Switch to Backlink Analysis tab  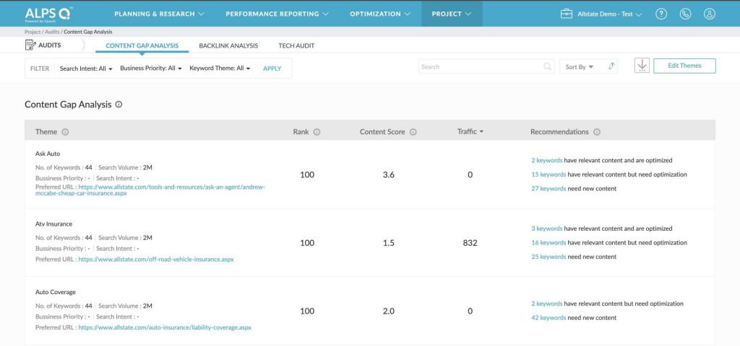point(228,45)
